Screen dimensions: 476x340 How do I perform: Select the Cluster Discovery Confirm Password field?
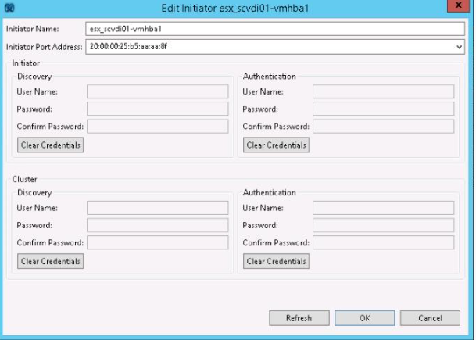[157, 243]
